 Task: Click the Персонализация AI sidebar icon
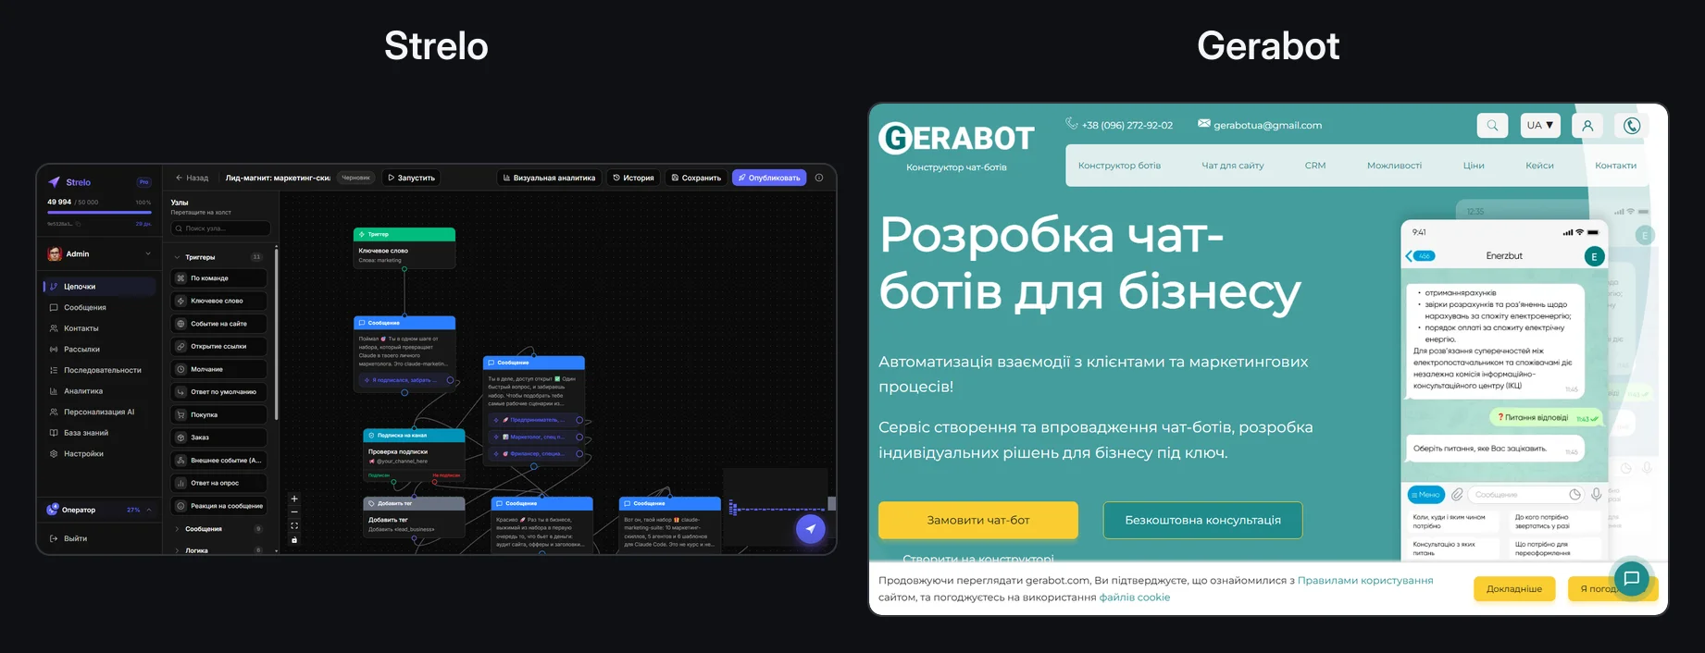coord(54,412)
